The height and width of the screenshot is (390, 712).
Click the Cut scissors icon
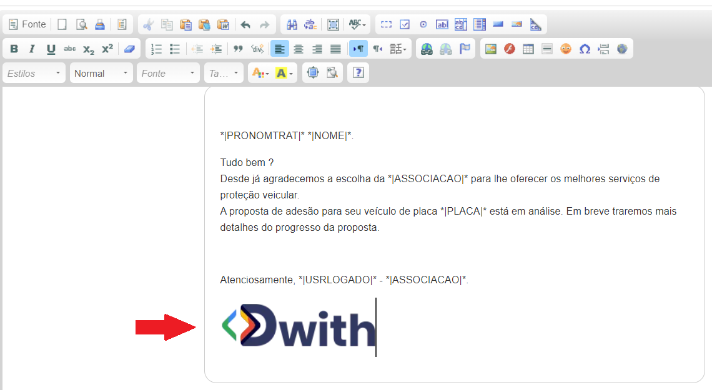tap(148, 24)
